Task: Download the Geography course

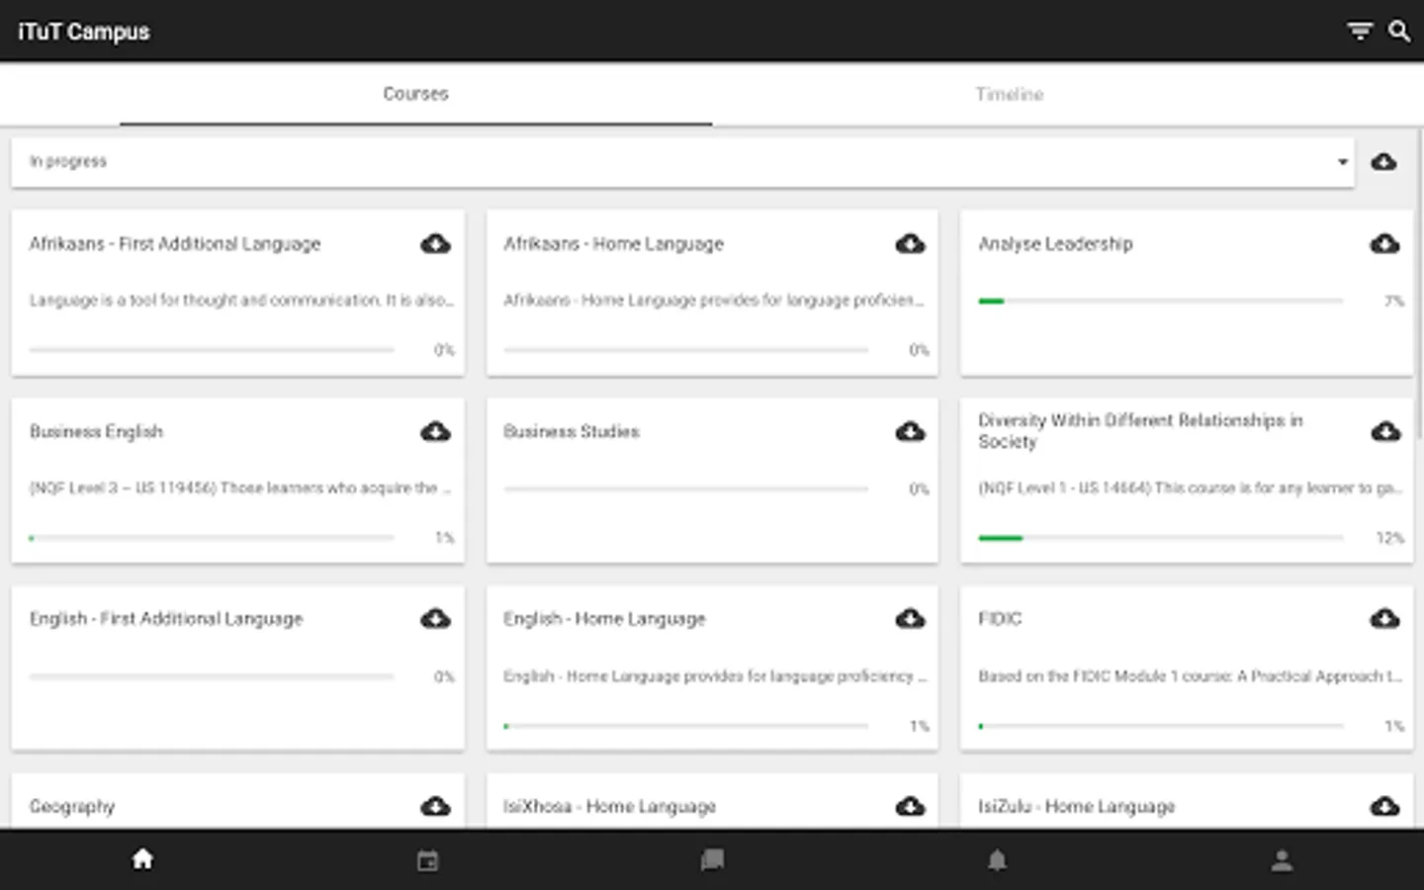Action: [x=435, y=806]
